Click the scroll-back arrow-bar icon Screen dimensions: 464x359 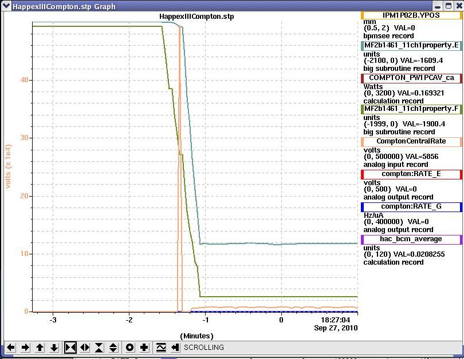tap(175, 348)
